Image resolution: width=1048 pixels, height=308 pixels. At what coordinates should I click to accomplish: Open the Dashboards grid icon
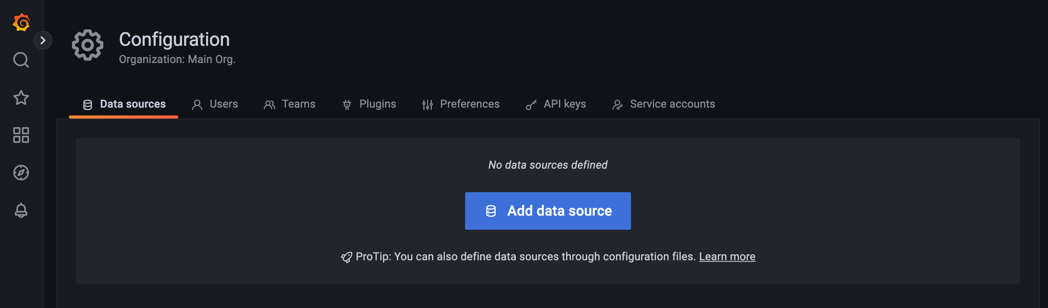coord(21,135)
